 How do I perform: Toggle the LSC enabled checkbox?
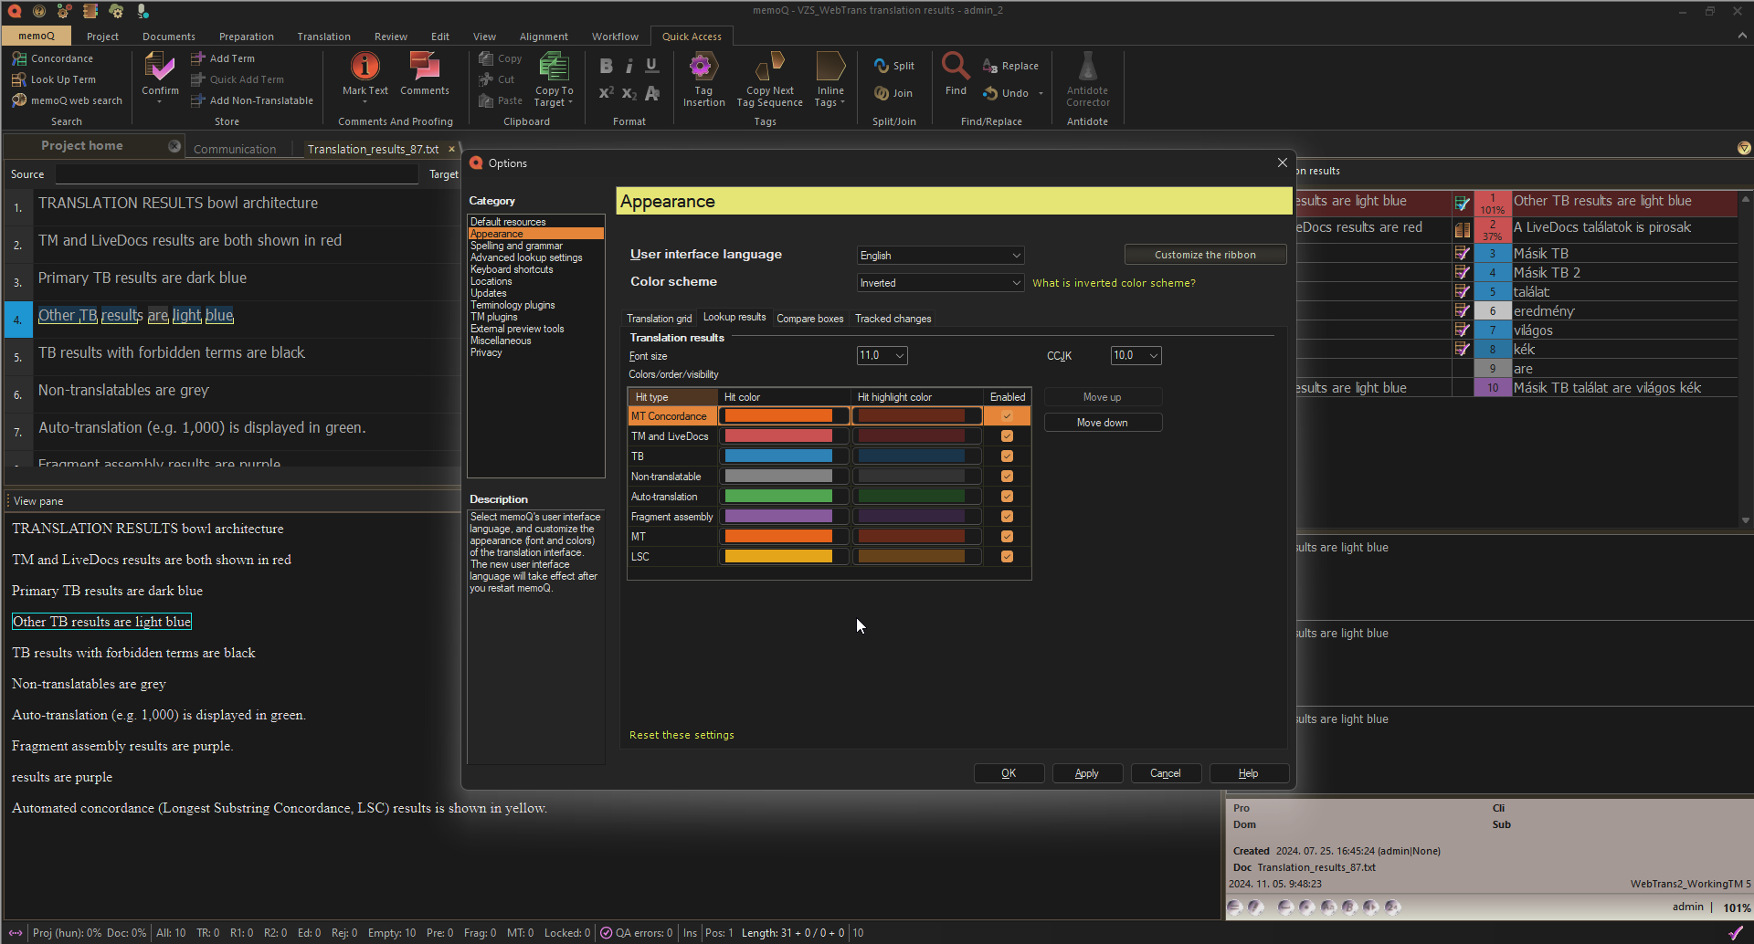(1007, 556)
